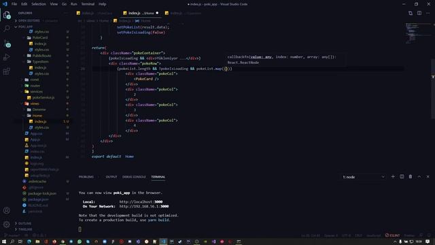
Task: Open the Terminal menu
Action: pyautogui.click(x=88, y=4)
